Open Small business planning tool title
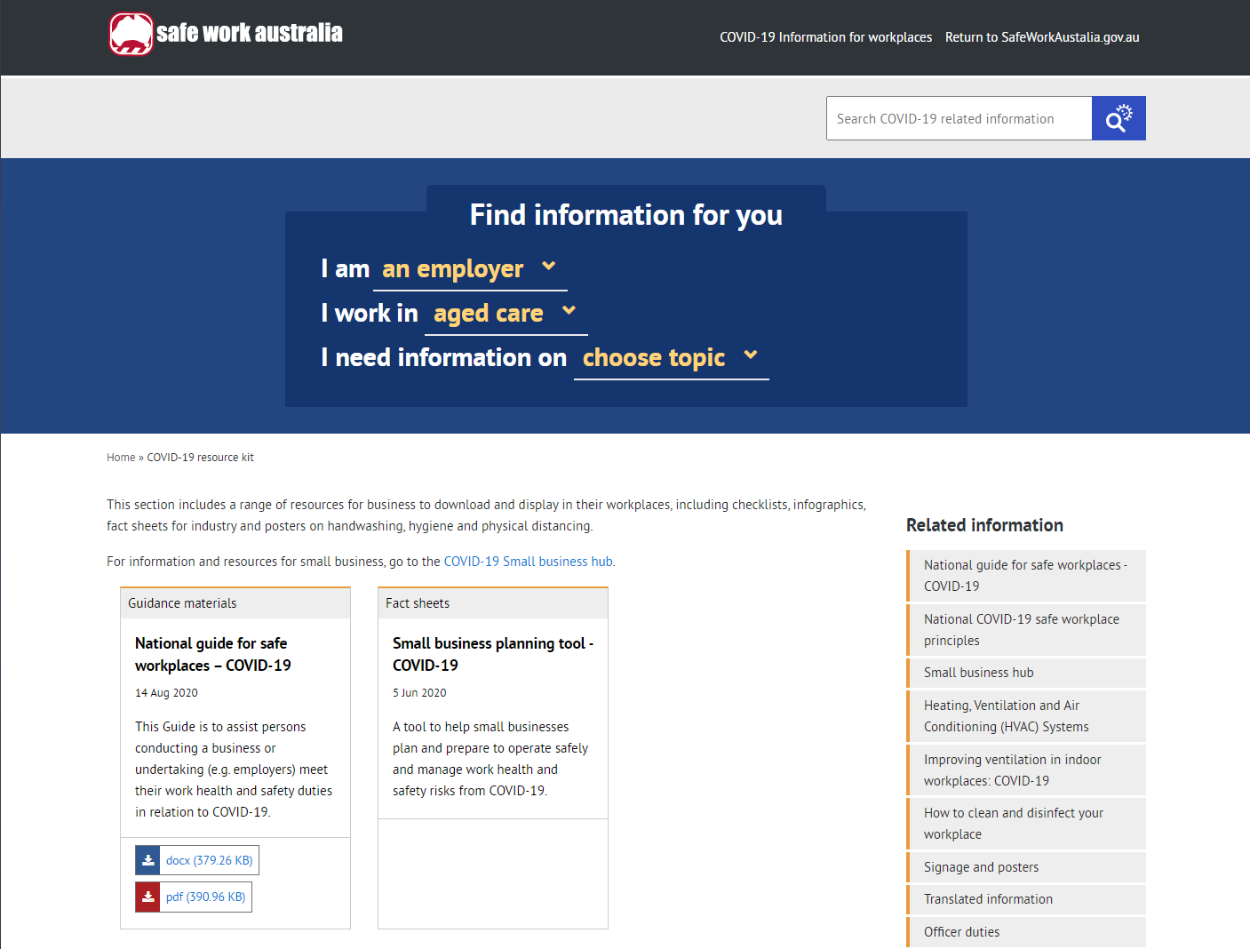 coord(492,654)
